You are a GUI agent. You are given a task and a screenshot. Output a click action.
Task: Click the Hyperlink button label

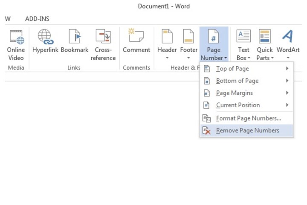tap(45, 50)
